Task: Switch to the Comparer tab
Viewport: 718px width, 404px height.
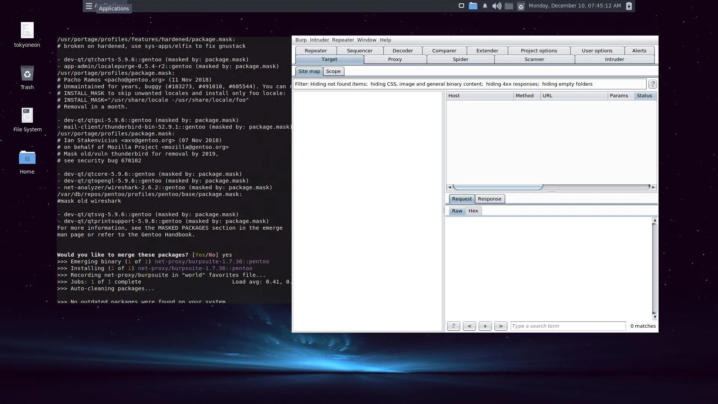Action: click(444, 50)
